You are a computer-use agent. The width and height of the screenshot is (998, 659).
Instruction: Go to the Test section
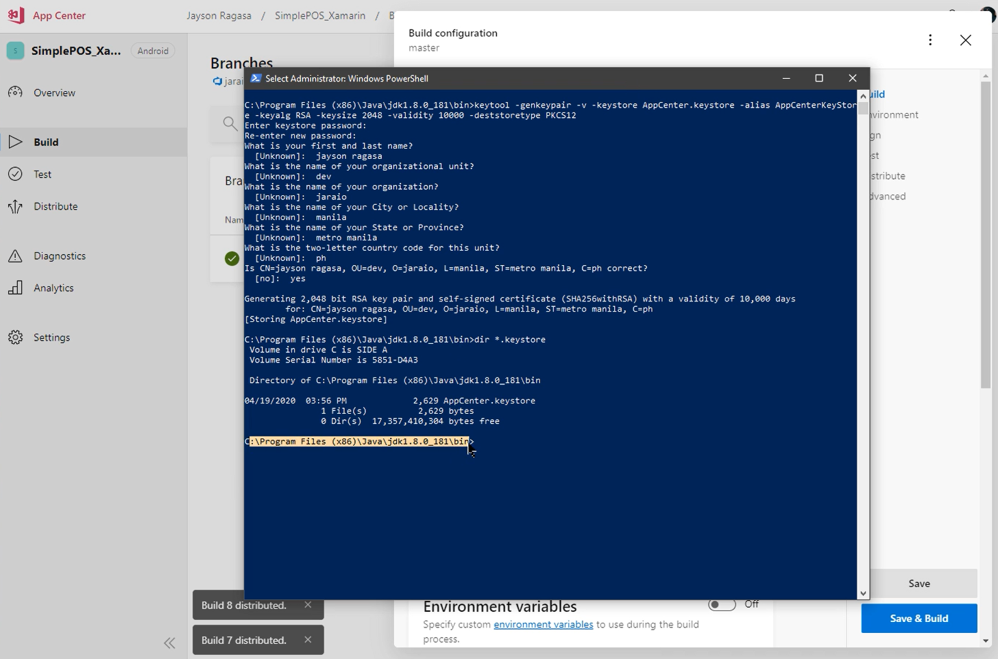(42, 174)
